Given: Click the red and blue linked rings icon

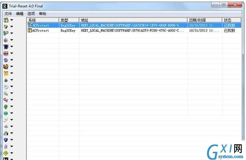Looking at the screenshot, I should (x=6, y=100).
